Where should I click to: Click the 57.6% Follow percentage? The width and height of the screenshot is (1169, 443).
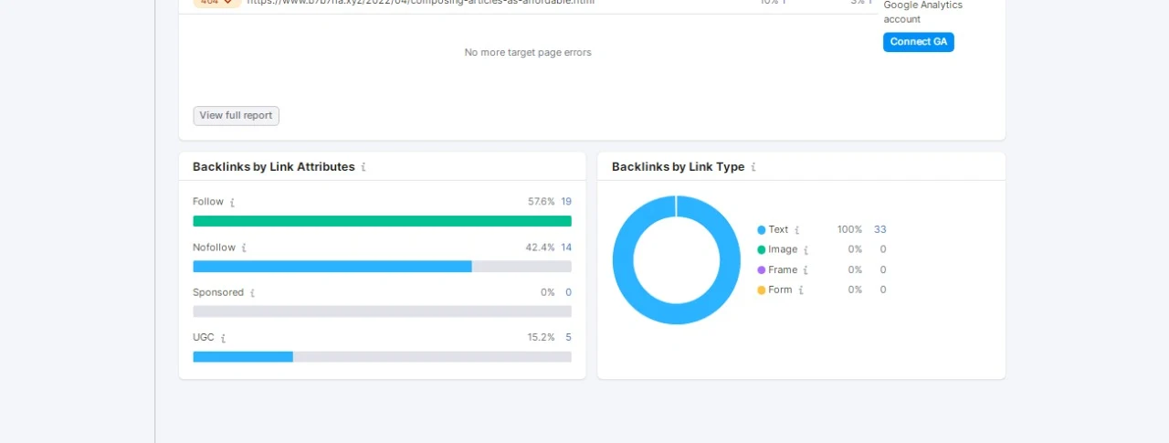541,202
